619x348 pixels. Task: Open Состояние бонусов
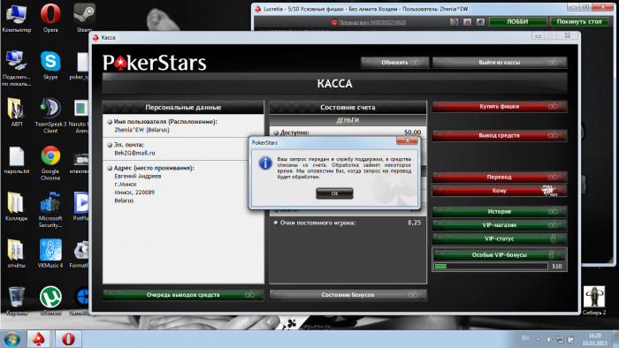pyautogui.click(x=348, y=295)
